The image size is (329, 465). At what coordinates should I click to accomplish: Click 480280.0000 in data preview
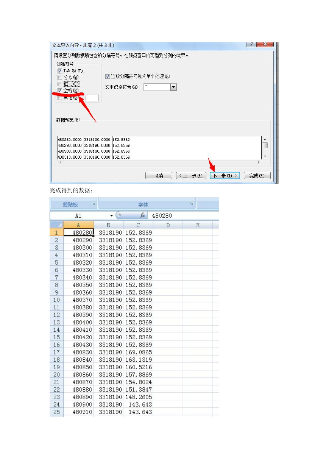[x=70, y=139]
